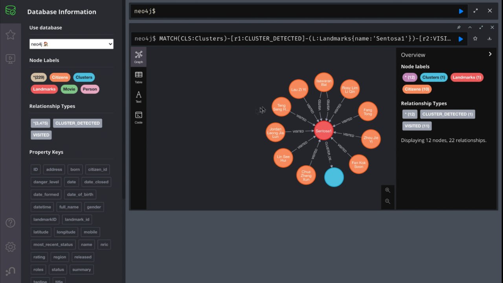Select CLUSTER_DETECTED relationship type in sidebar
503x283 pixels.
pyautogui.click(x=77, y=123)
